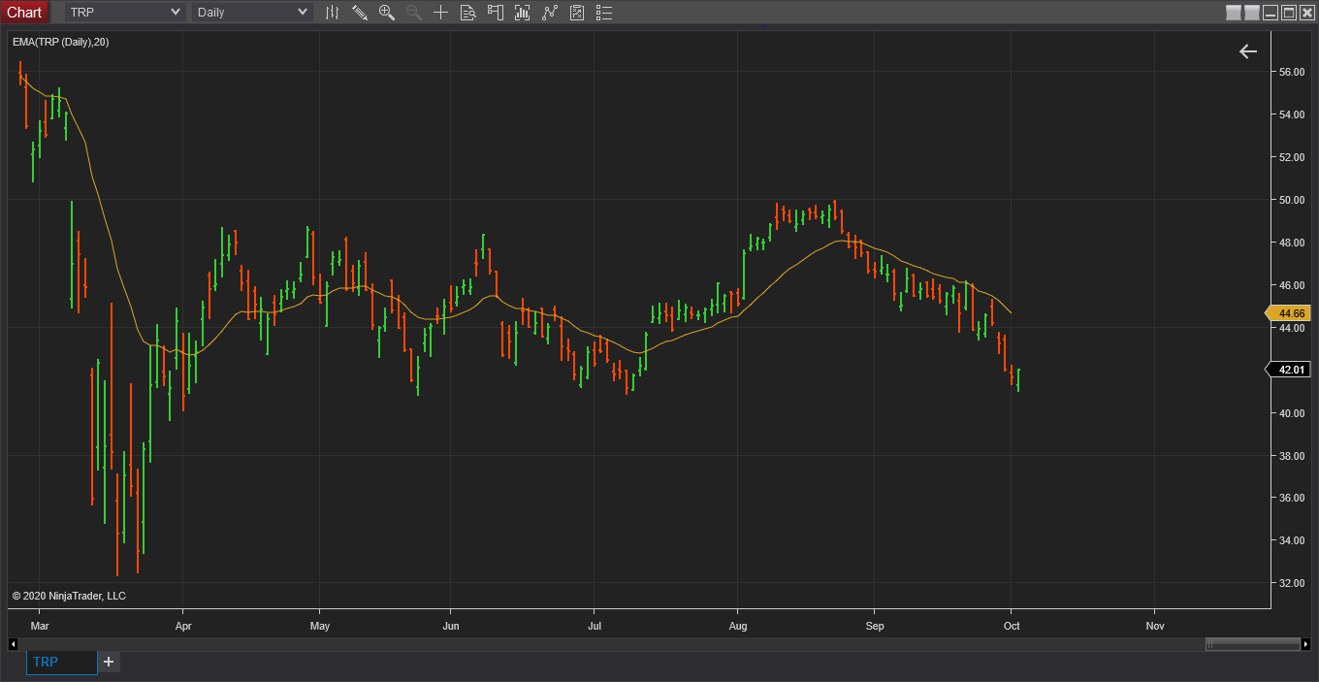Viewport: 1319px width, 682px height.
Task: Toggle the Chart Trader panel icon
Action: 495,13
